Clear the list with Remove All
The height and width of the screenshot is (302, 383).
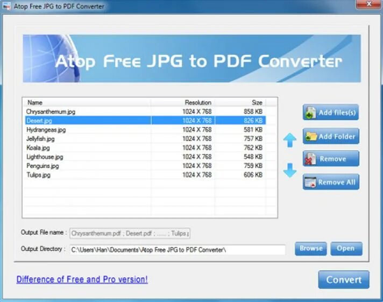[331, 182]
